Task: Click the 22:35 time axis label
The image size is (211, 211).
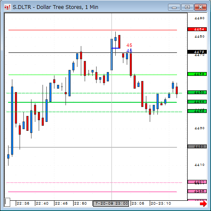Action: [23, 203]
